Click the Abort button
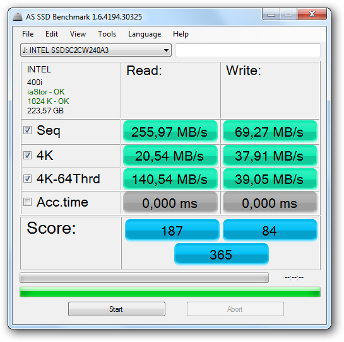This screenshot has width=344, height=342. (235, 309)
